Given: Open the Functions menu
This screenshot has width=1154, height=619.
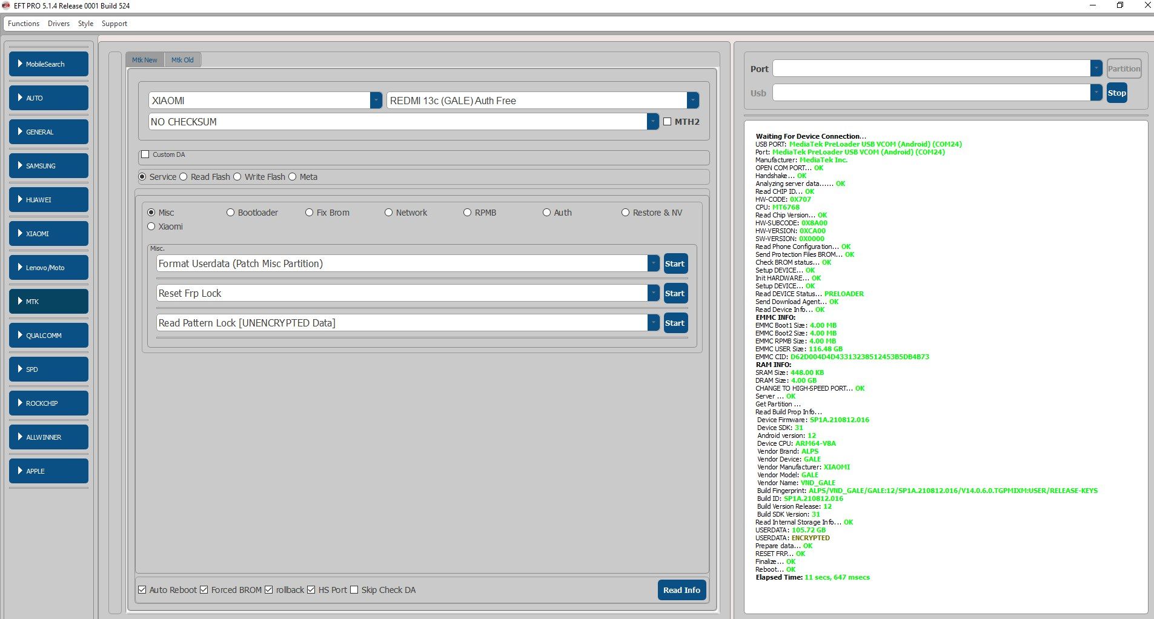Looking at the screenshot, I should pyautogui.click(x=24, y=24).
